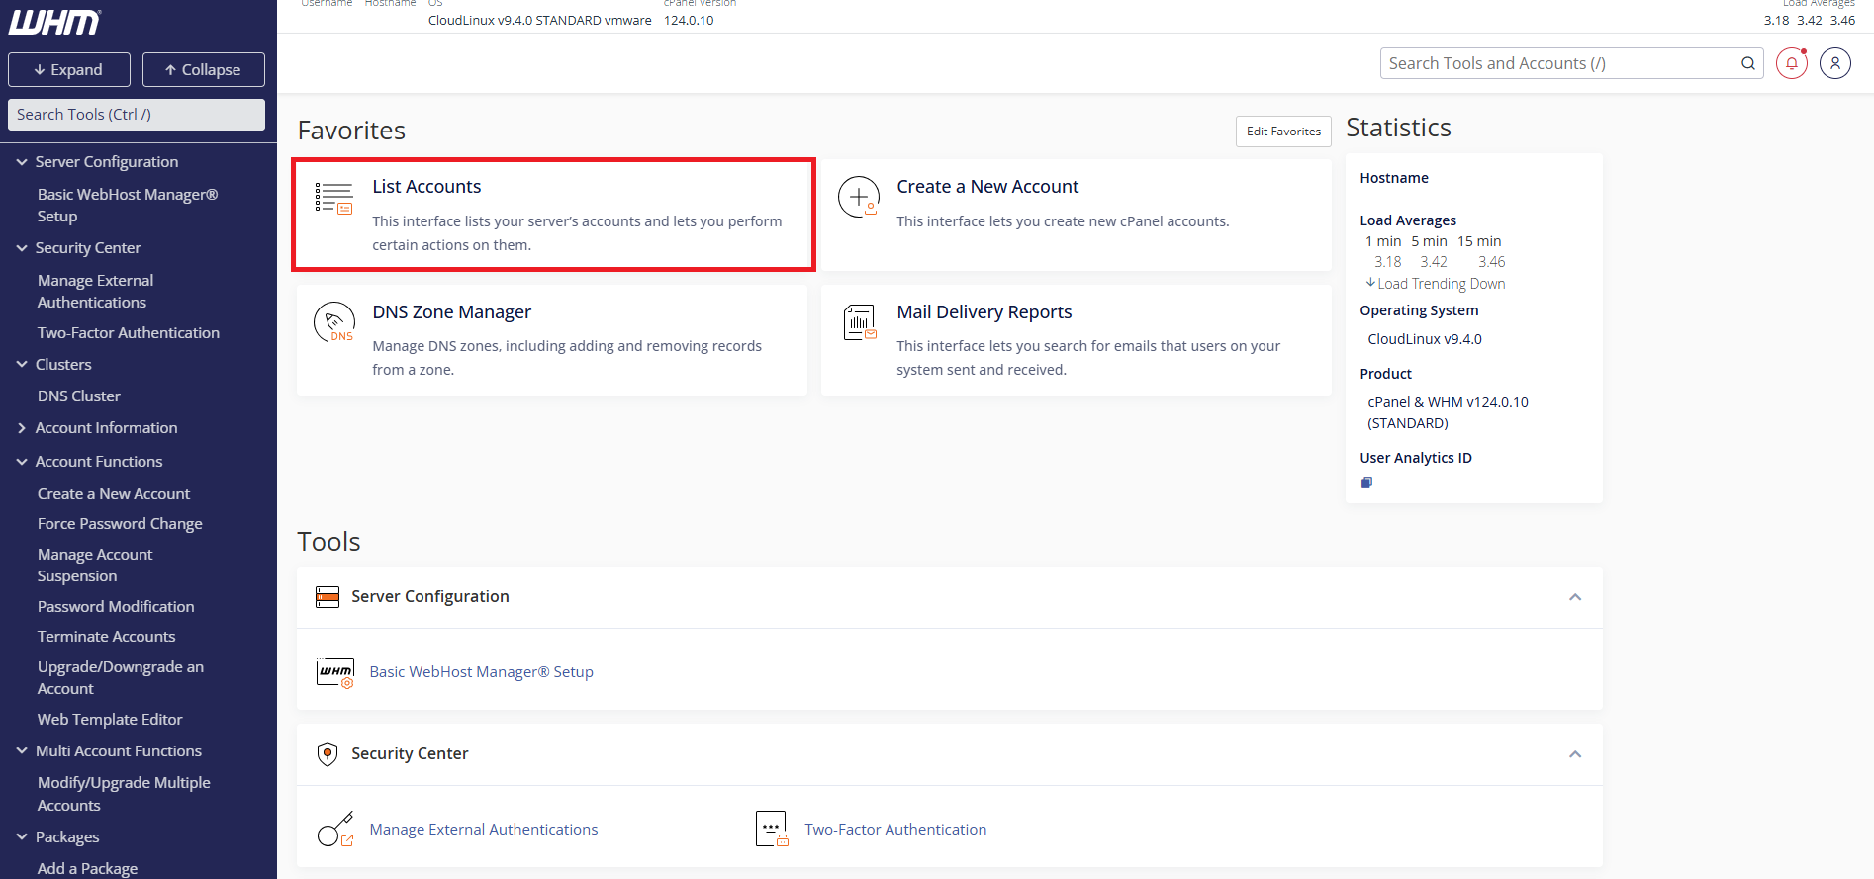Open DNS Zone Manager favorite title
1874x879 pixels.
click(x=451, y=312)
